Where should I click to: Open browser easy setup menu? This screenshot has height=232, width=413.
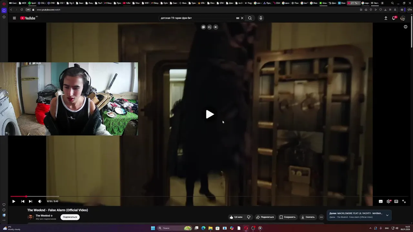(390, 10)
